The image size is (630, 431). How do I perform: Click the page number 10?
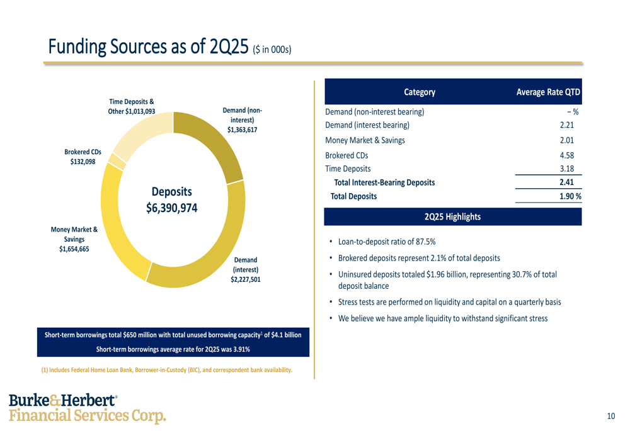[611, 416]
